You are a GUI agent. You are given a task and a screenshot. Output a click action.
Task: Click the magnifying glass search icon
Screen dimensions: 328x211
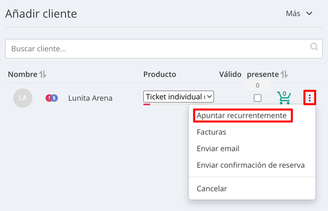pos(314,46)
